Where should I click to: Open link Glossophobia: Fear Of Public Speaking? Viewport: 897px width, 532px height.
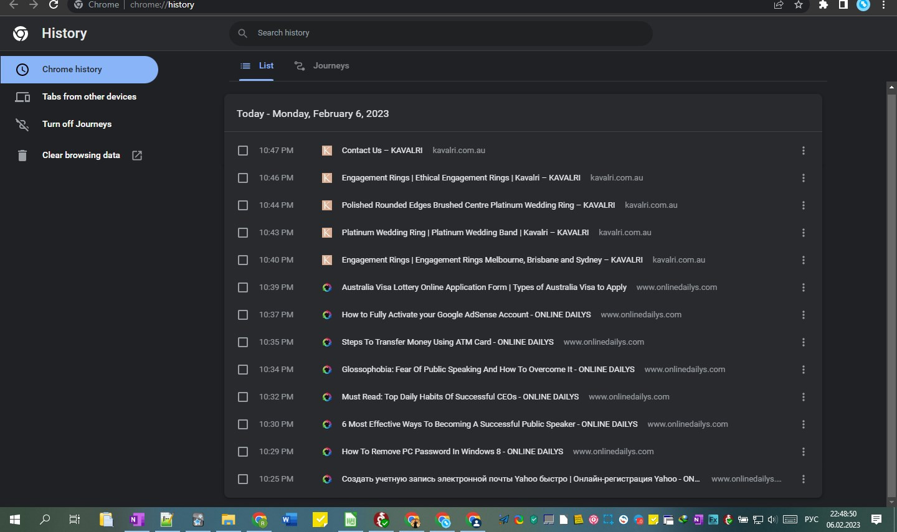pyautogui.click(x=488, y=370)
